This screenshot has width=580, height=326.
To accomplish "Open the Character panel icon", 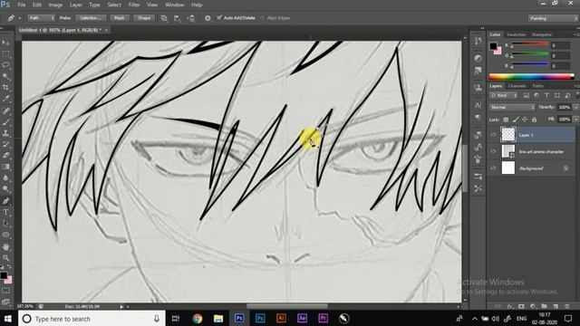I will [478, 105].
